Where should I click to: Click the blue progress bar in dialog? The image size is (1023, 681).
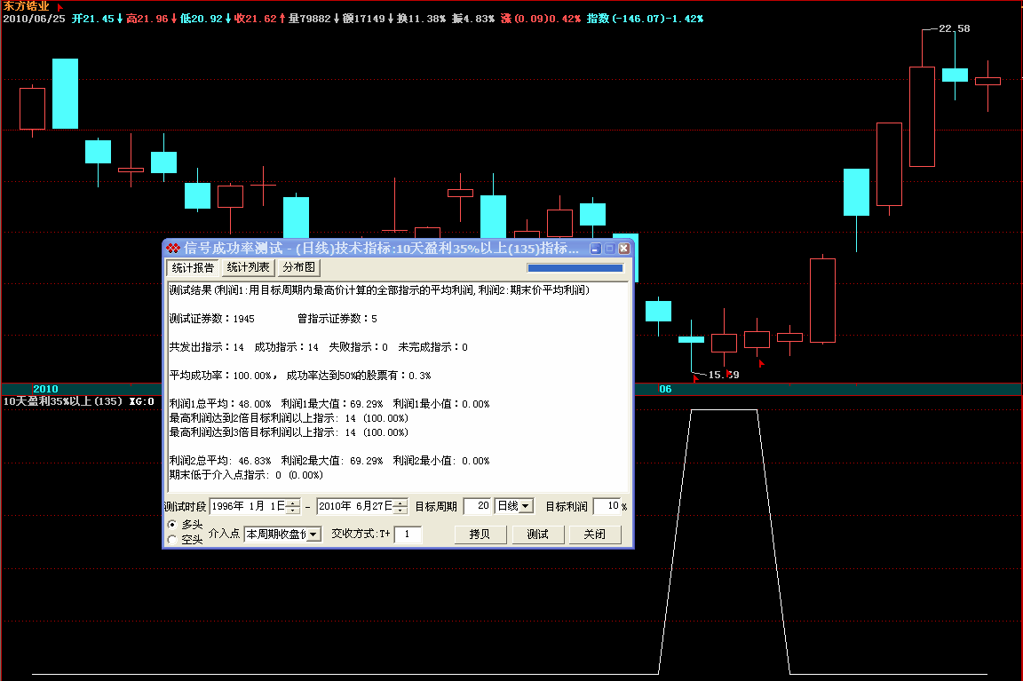(575, 267)
